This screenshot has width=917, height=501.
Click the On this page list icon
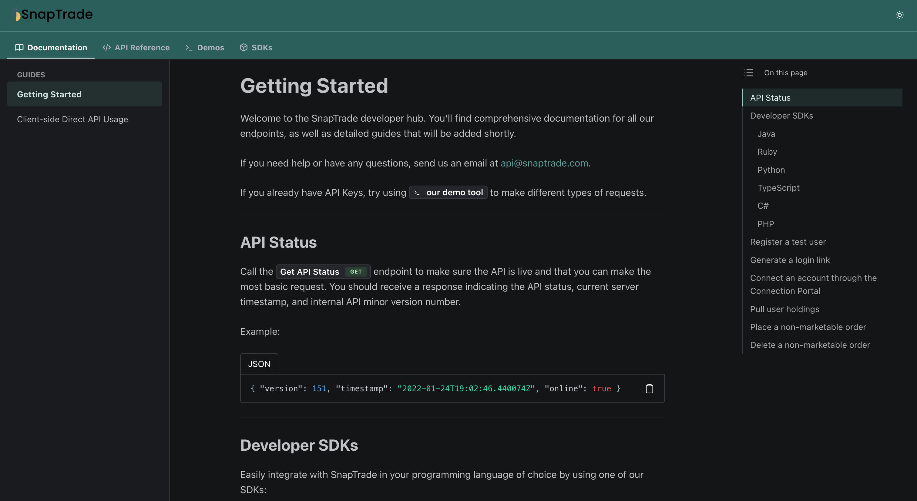(748, 73)
